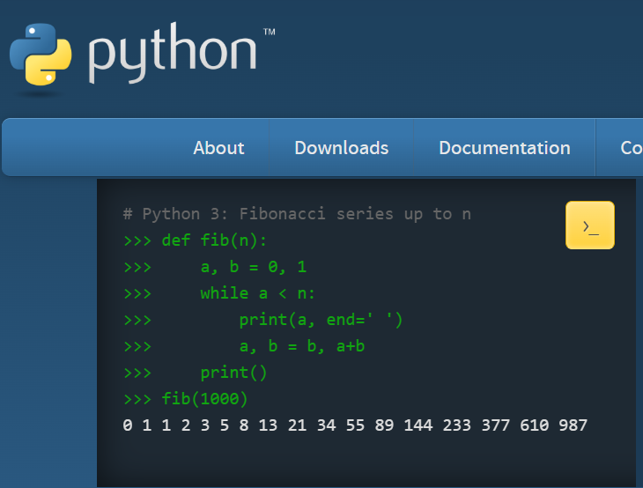The image size is (643, 488).
Task: Click the output number 987
Action: [x=573, y=425]
